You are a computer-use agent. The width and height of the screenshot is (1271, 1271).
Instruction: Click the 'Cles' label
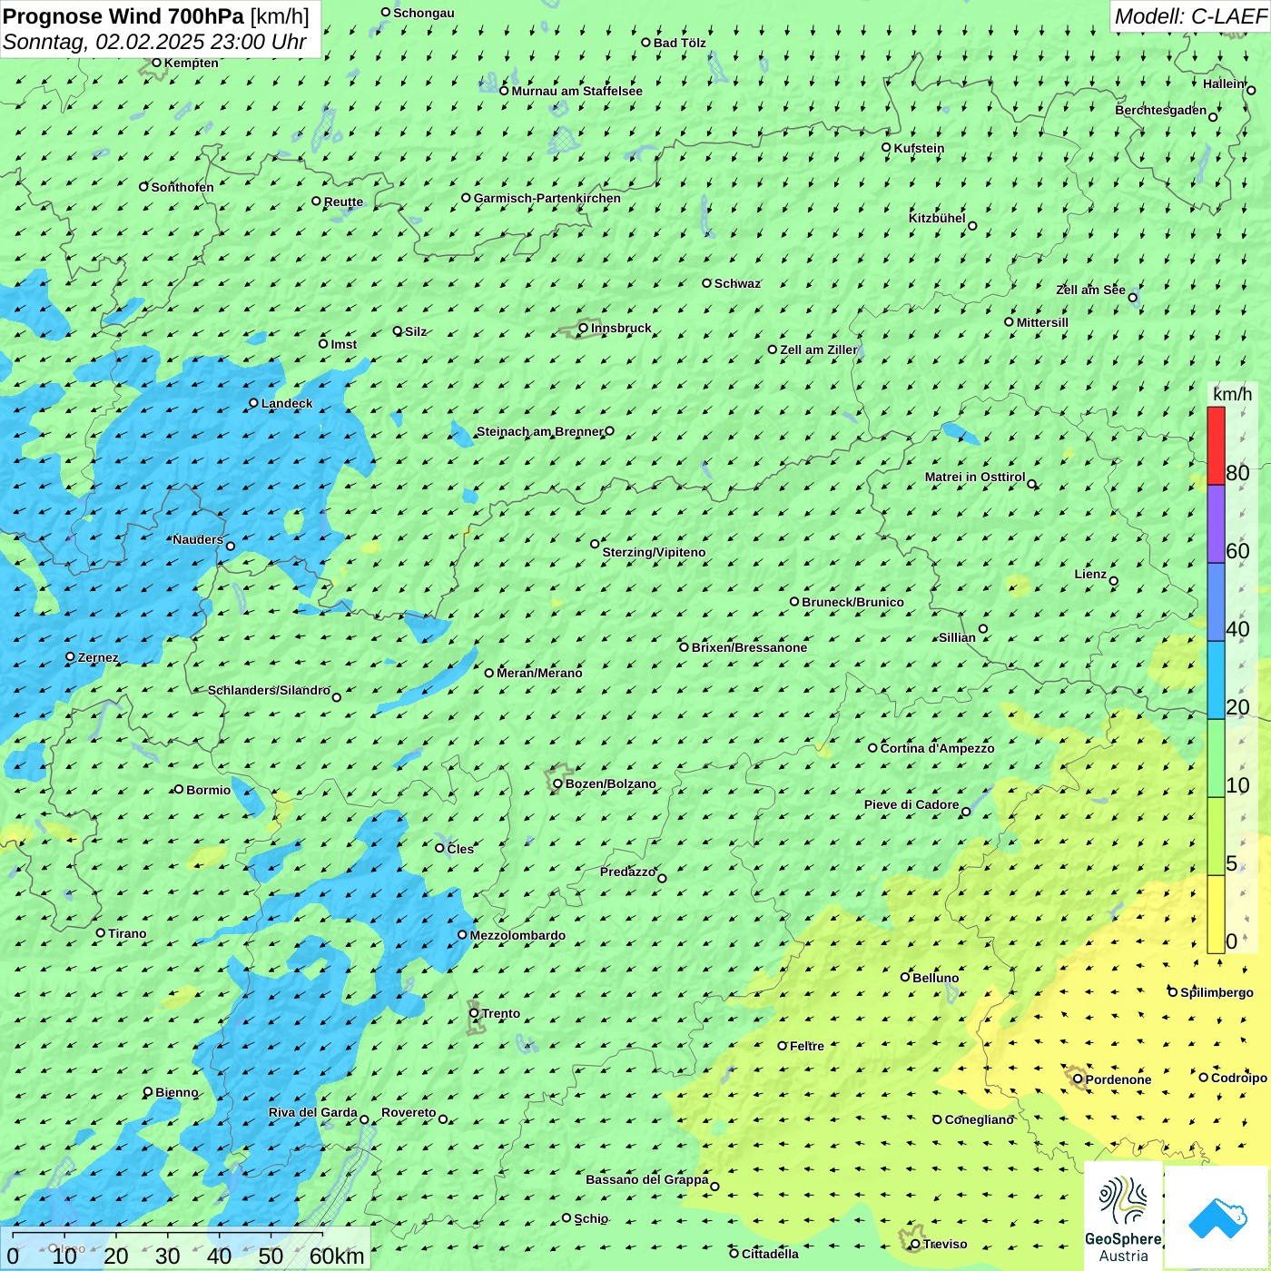(x=460, y=849)
